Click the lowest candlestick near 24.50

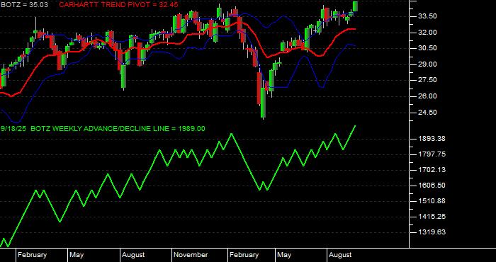pos(263,103)
